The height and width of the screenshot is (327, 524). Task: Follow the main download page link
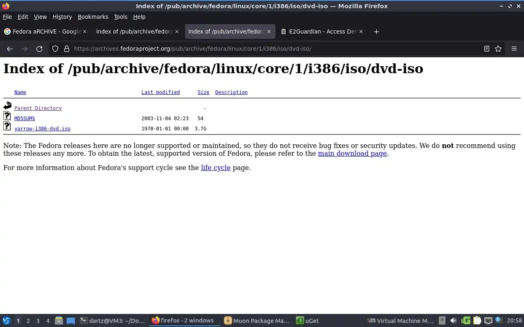click(x=352, y=154)
